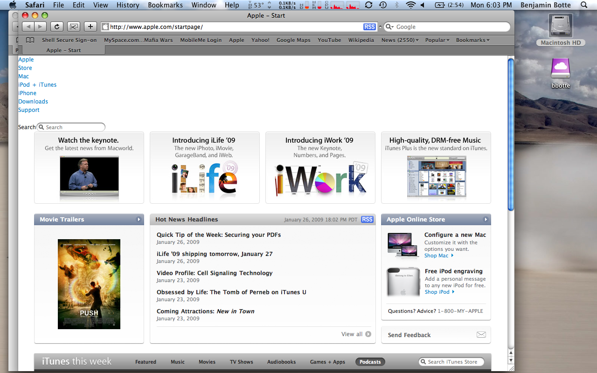Screen dimensions: 597x373
Task: Click the page's vertical scrollbar thumb
Action: (x=511, y=134)
